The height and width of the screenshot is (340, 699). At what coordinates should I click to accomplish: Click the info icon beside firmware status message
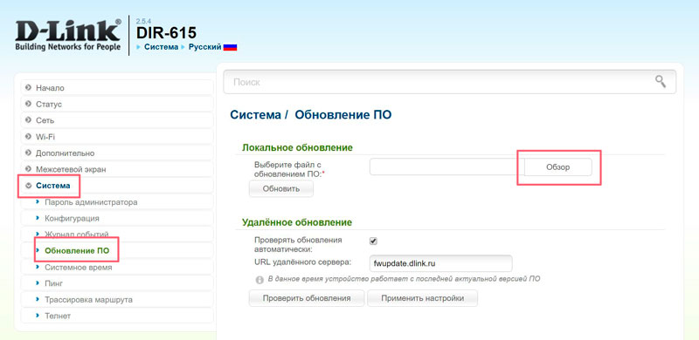click(260, 280)
